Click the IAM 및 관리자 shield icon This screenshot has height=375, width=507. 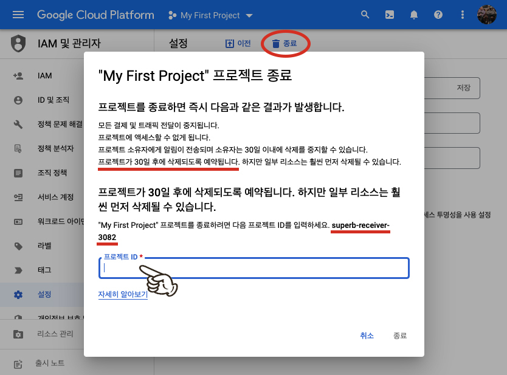pos(18,43)
